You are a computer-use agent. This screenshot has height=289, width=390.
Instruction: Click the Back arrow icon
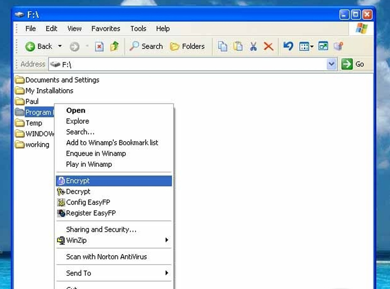point(30,46)
